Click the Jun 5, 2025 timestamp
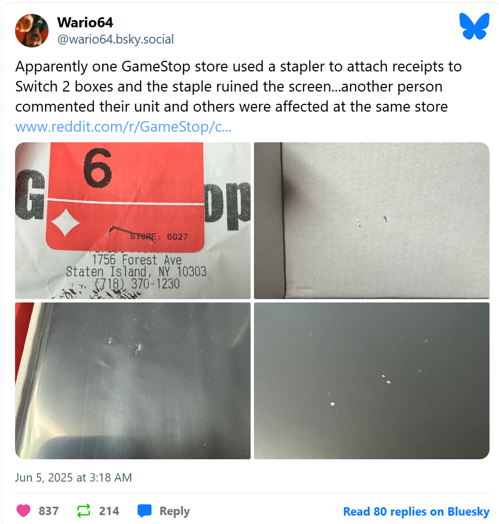499x524 pixels. [x=74, y=478]
